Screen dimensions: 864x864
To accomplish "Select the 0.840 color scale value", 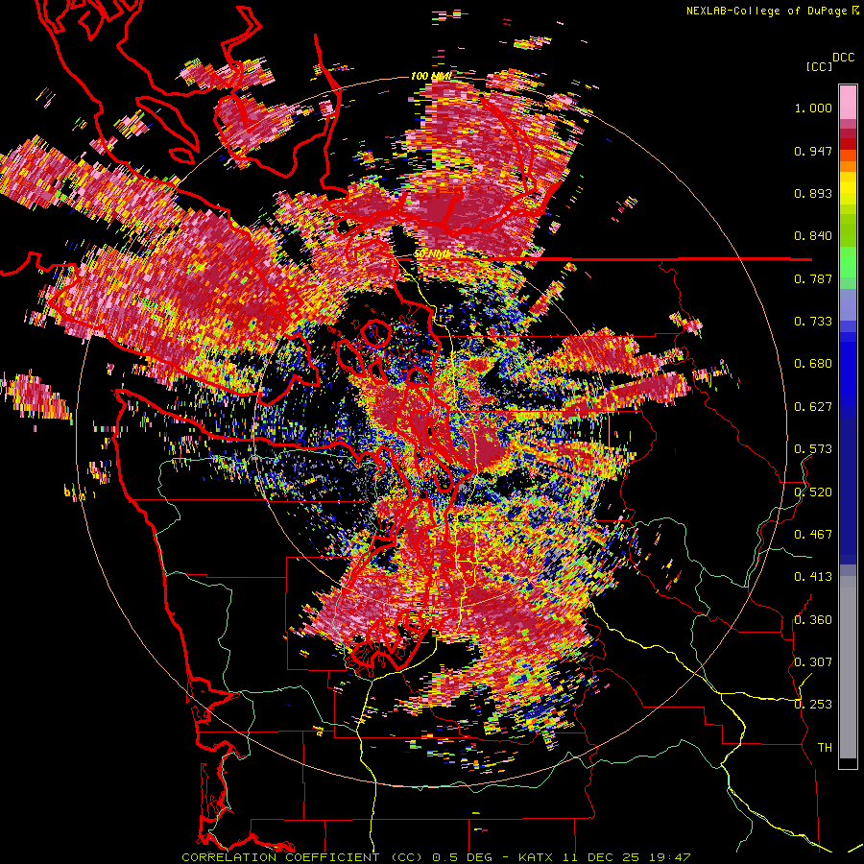I will point(813,236).
